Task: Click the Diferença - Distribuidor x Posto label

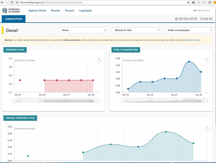Action: click(x=20, y=118)
